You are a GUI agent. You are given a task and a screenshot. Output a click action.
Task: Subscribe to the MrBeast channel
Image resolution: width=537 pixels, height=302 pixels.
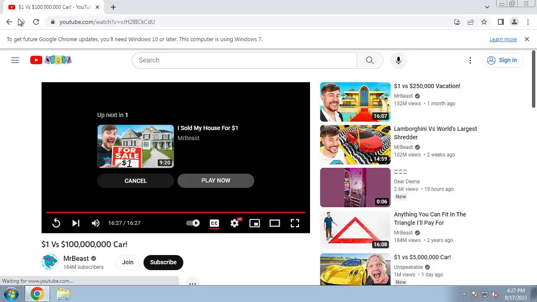pyautogui.click(x=163, y=262)
